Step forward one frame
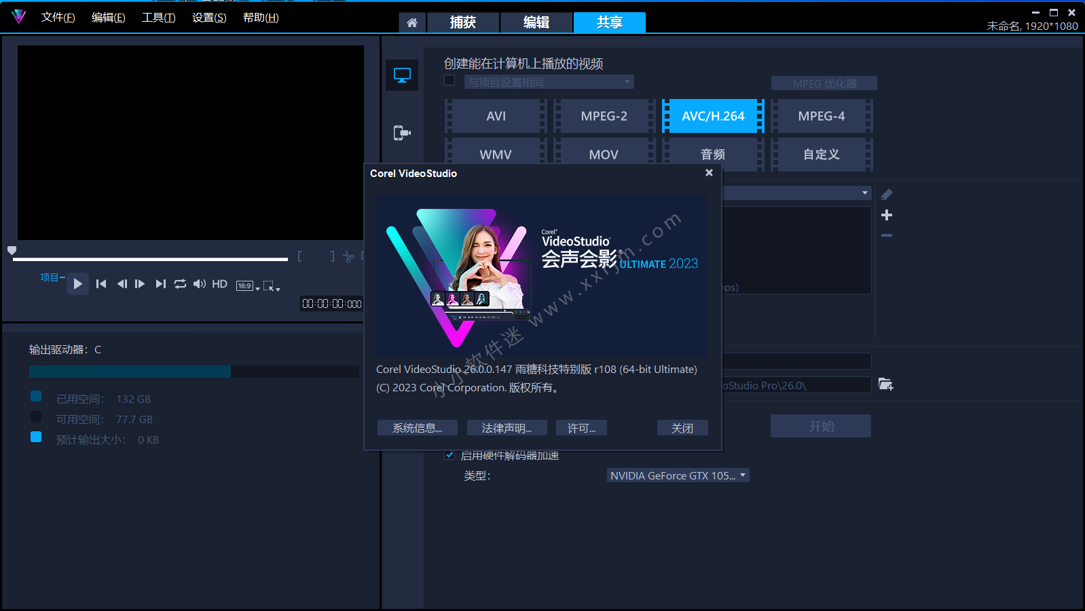 140,284
